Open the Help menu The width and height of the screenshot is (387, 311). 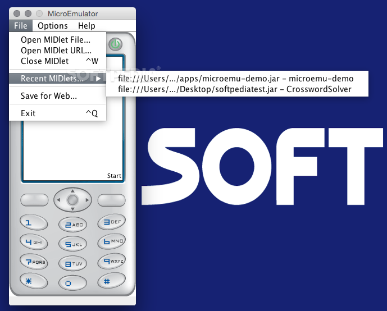pos(86,26)
